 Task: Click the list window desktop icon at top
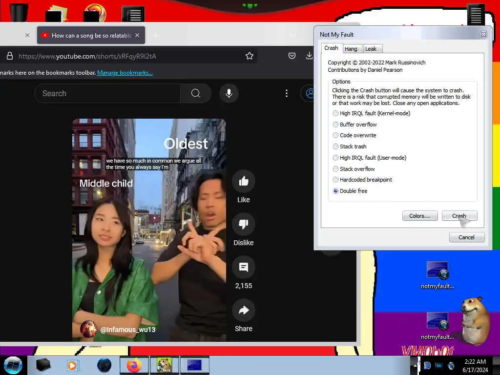pyautogui.click(x=133, y=13)
